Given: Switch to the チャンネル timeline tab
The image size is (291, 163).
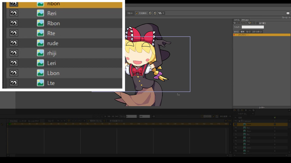Looking at the screenshot, I should point(14,121).
